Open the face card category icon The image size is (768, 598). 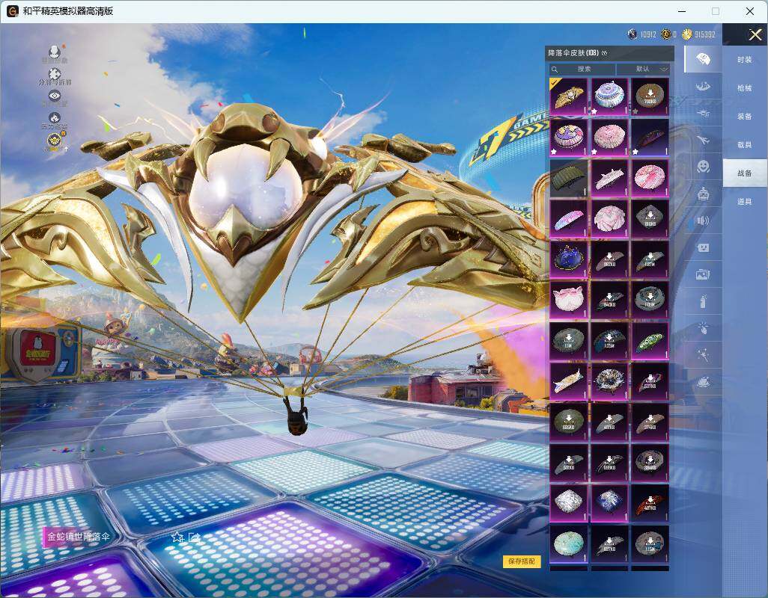[703, 248]
